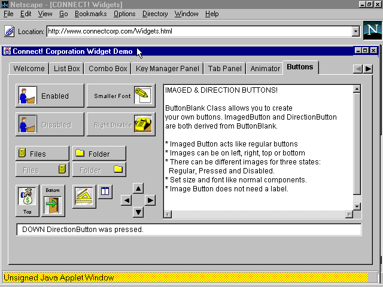Switch to the Animator tab
Image resolution: width=383 pixels, height=287 pixels.
[x=265, y=69]
